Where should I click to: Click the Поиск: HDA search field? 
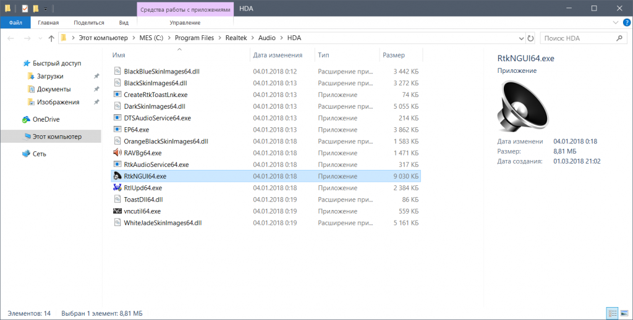(x=578, y=38)
